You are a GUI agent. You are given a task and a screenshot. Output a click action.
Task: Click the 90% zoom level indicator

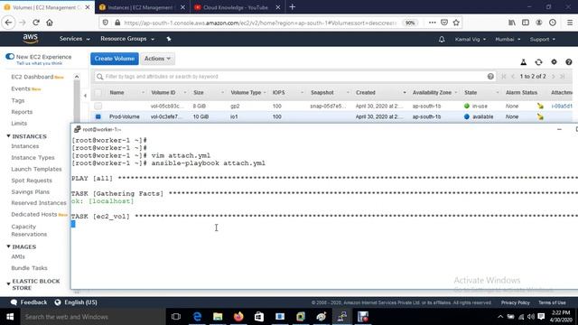click(x=410, y=23)
